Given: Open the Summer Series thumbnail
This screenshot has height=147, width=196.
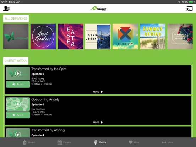Looking at the screenshot, I should [x=153, y=37].
